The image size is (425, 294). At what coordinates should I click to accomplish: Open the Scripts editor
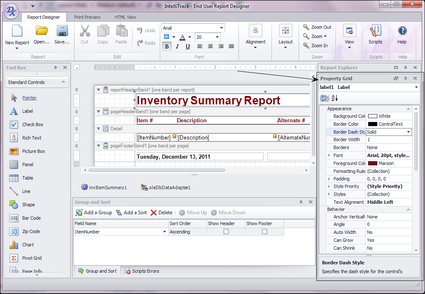click(375, 35)
